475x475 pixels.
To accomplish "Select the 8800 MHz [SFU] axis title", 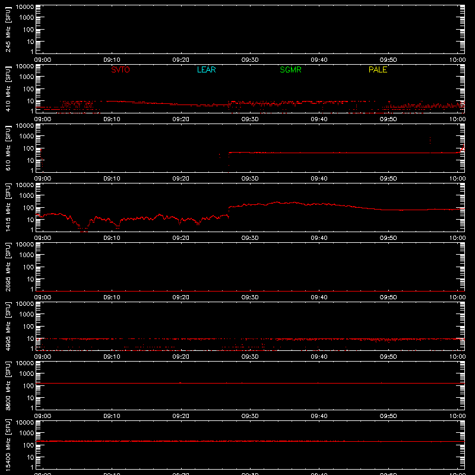I will (8, 385).
